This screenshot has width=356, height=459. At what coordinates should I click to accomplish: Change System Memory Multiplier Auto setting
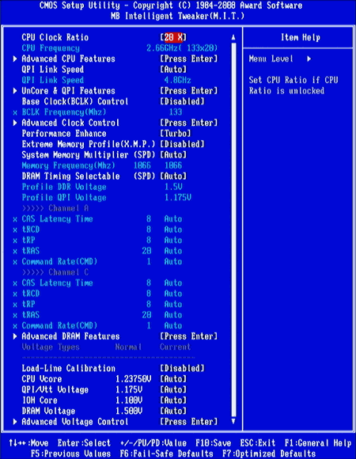173,155
